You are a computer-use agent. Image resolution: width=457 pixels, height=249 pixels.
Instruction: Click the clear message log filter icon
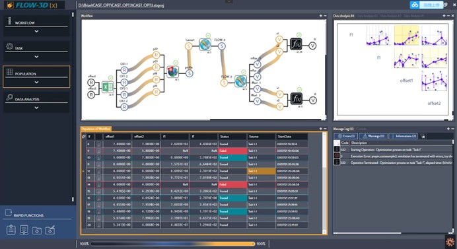[x=423, y=136]
